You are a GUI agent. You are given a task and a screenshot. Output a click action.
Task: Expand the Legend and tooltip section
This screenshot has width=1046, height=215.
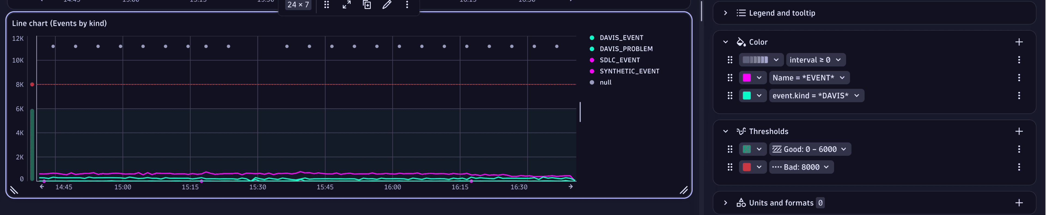pos(725,13)
